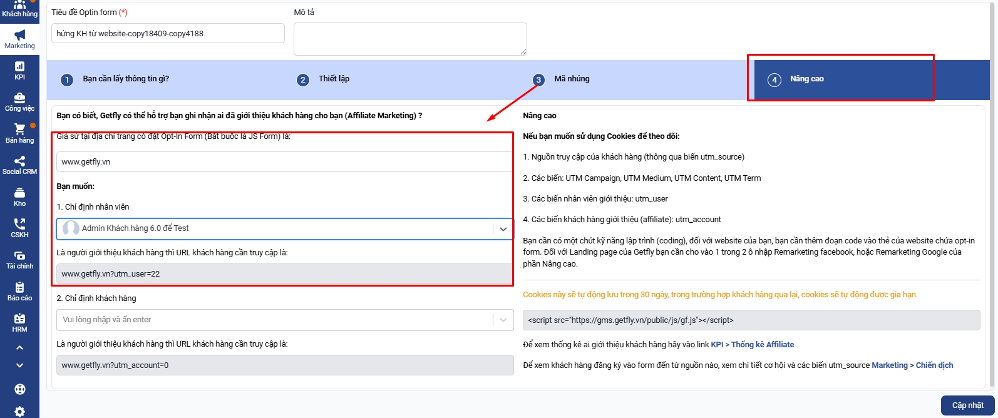Expand the Chỉ định khách hàng dropdown

(x=503, y=320)
